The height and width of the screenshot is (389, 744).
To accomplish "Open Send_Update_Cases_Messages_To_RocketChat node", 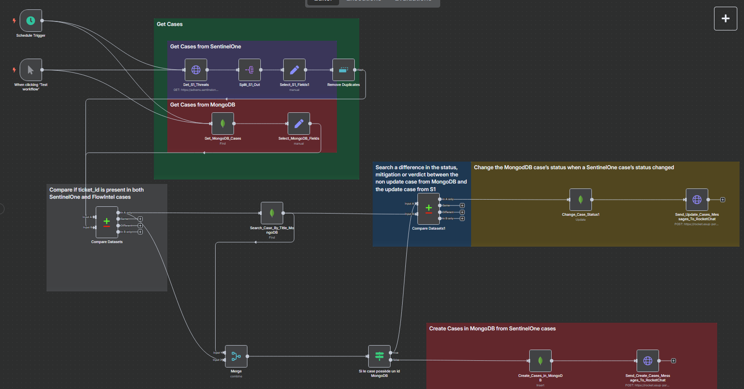I will (x=697, y=200).
